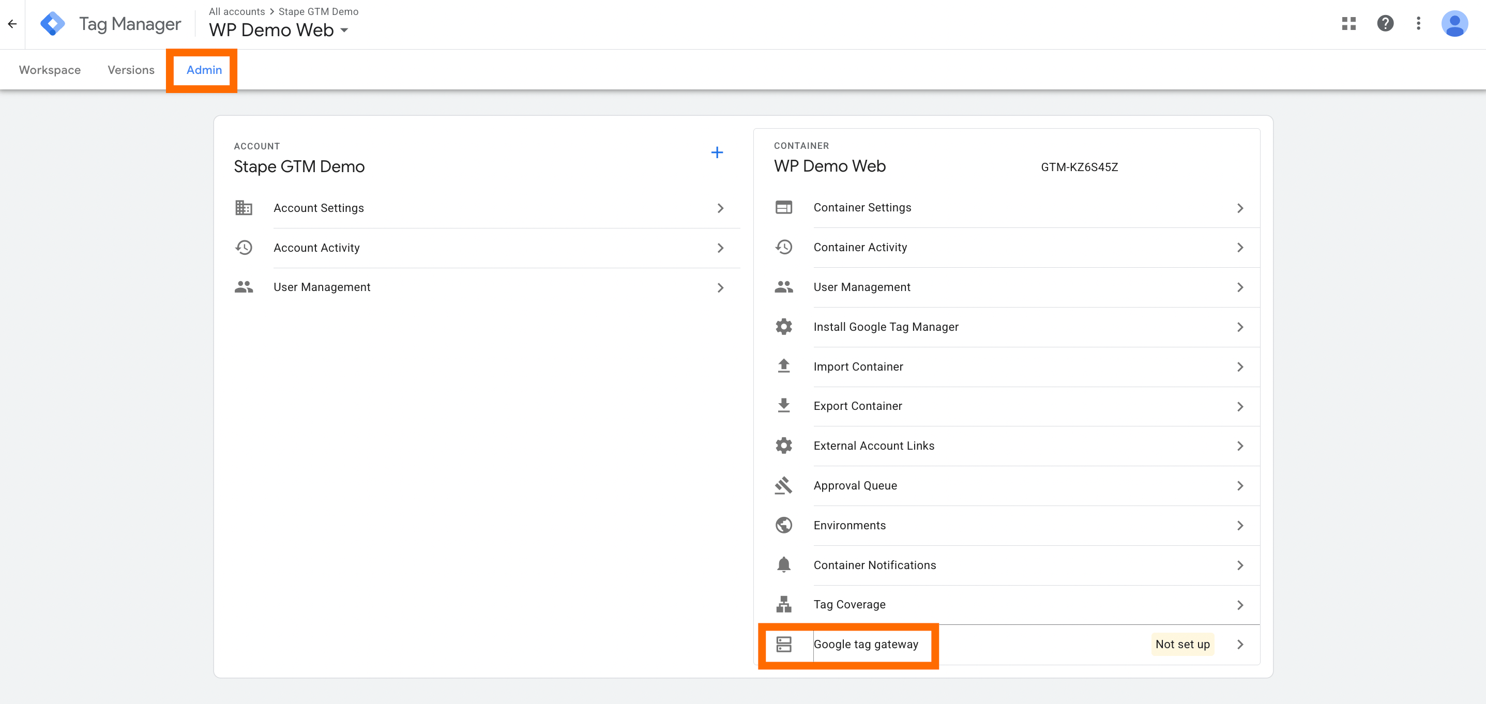Open the Google apps grid
Image resolution: width=1486 pixels, height=704 pixels.
pos(1348,24)
